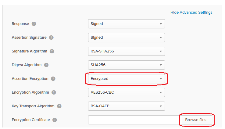Open help tooltip for Signature Algorithm
The image size is (225, 129).
tap(52, 51)
